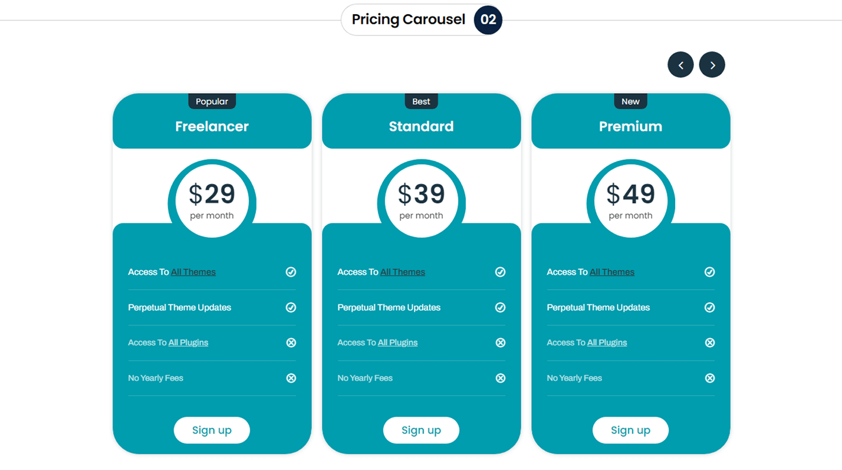Click X icon for Premium No Yearly Fees
Image resolution: width=842 pixels, height=470 pixels.
point(709,378)
